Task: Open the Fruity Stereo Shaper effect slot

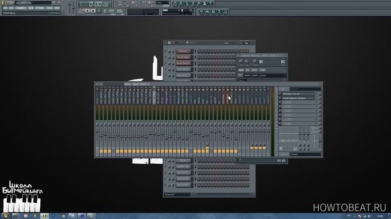Action: click(x=298, y=98)
